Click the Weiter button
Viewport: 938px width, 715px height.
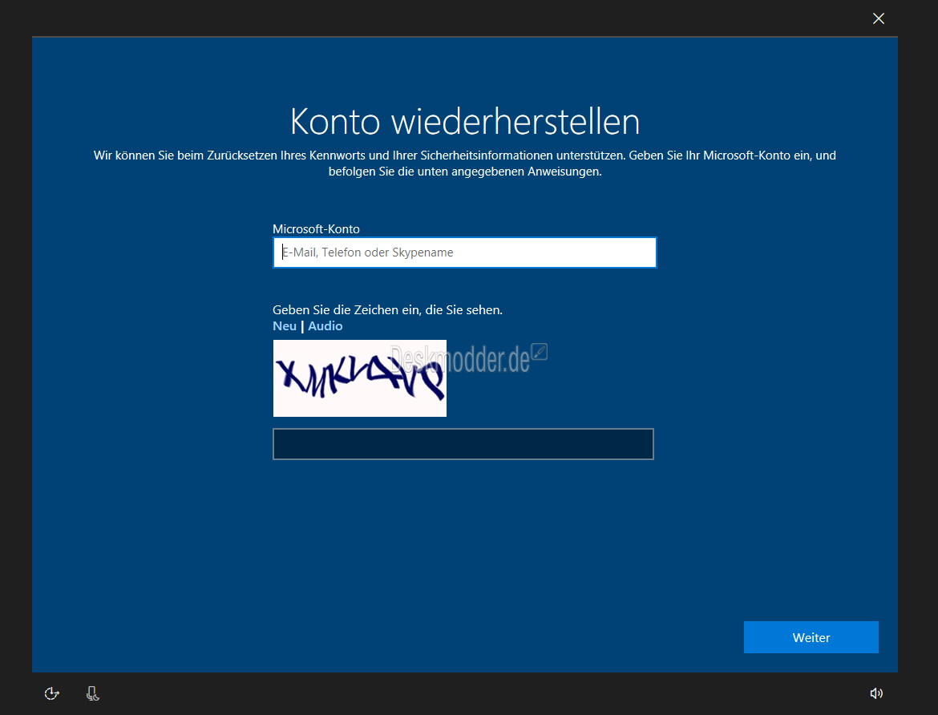tap(811, 637)
